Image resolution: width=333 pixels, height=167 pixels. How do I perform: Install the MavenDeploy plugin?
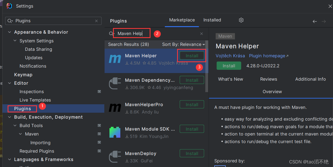pos(192,153)
